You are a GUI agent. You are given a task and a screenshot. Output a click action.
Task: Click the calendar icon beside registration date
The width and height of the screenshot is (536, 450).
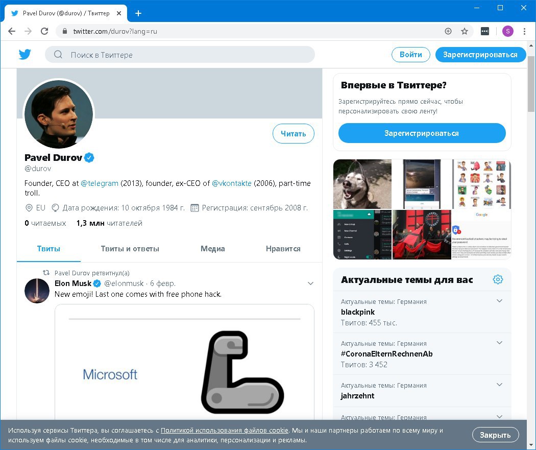194,207
